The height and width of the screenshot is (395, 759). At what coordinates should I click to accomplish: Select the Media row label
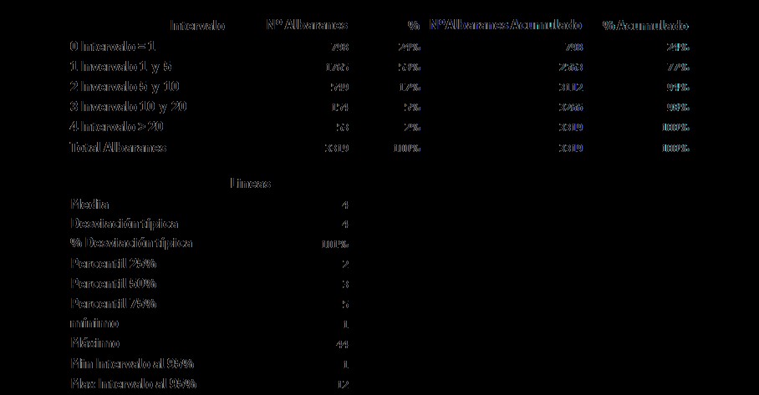point(89,204)
